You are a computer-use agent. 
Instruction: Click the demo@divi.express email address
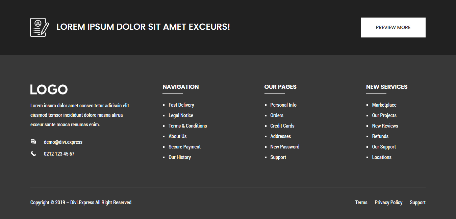coord(63,142)
